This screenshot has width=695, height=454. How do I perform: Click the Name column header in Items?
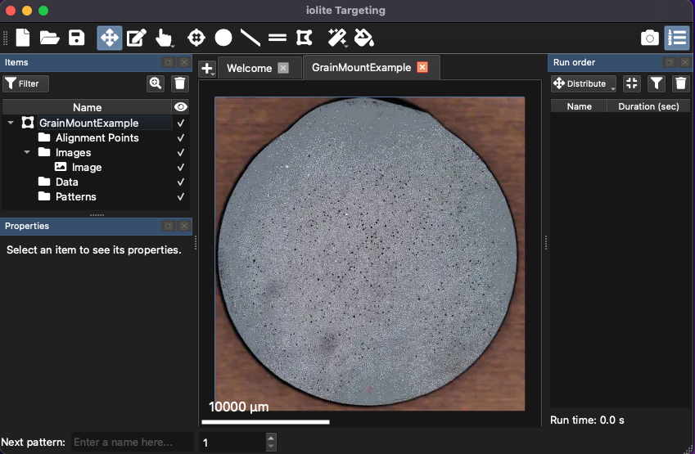click(x=87, y=107)
